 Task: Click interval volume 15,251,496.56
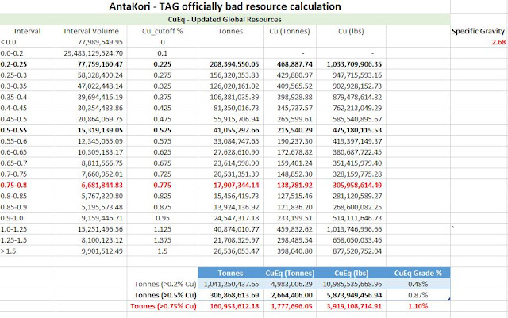pyautogui.click(x=100, y=229)
